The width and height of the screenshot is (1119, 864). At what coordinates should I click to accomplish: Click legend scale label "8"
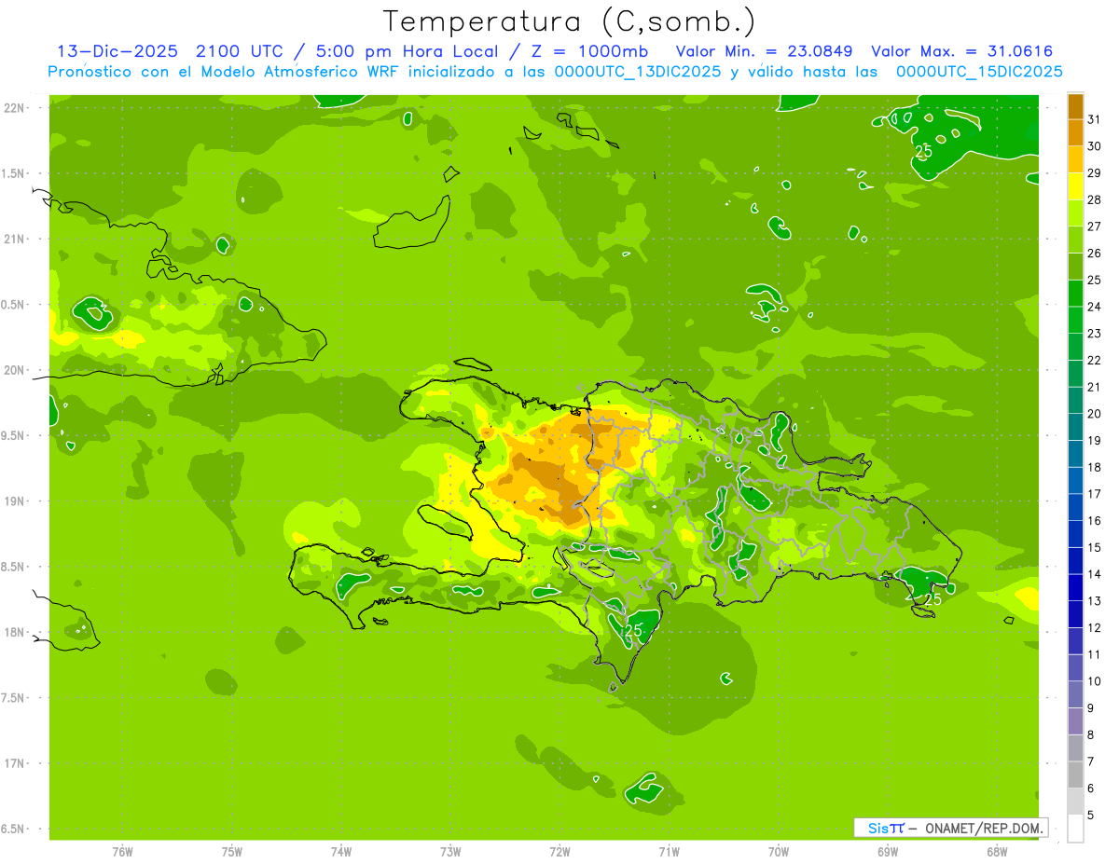(x=1091, y=735)
